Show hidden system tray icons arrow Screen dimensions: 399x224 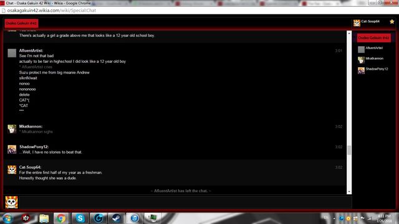click(334, 218)
